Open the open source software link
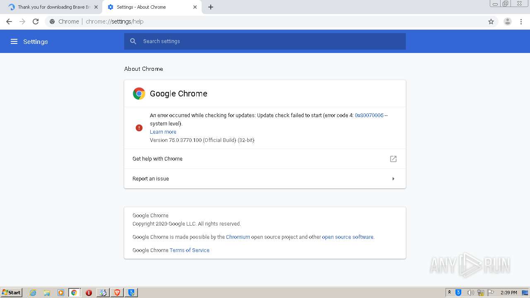Screen dimensions: 530x298 348,237
